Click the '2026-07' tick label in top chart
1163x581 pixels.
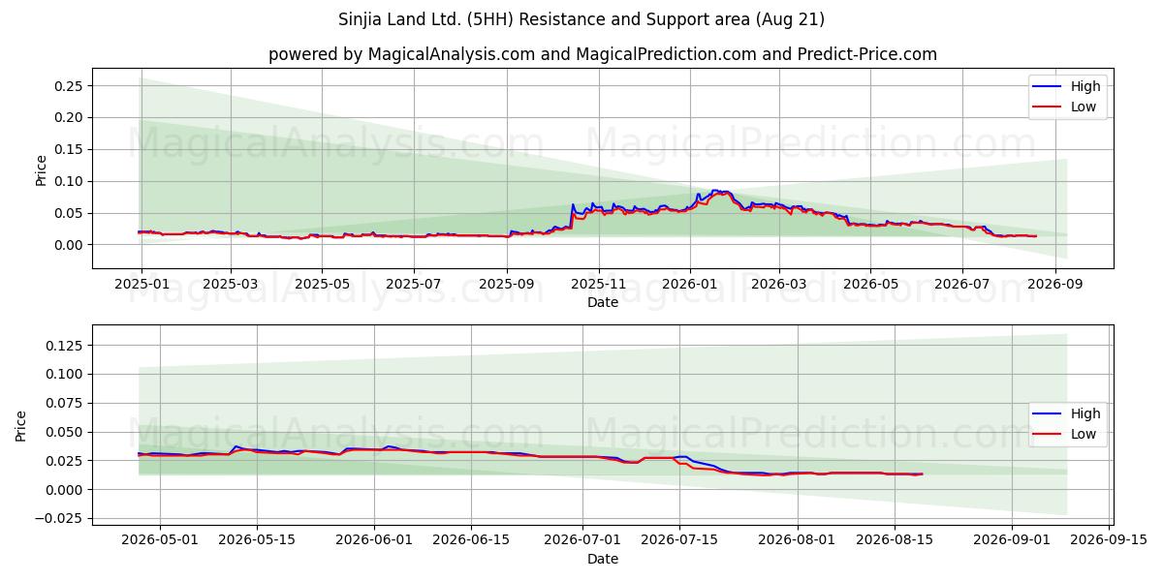(x=962, y=284)
